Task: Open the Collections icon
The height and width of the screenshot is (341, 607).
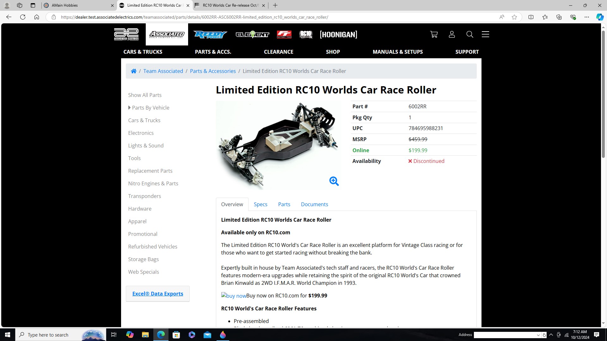Action: (559, 17)
